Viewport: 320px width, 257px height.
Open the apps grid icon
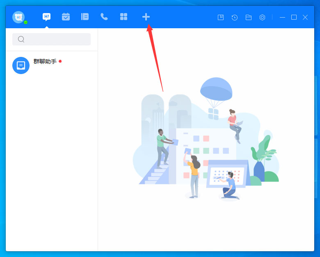tap(123, 17)
